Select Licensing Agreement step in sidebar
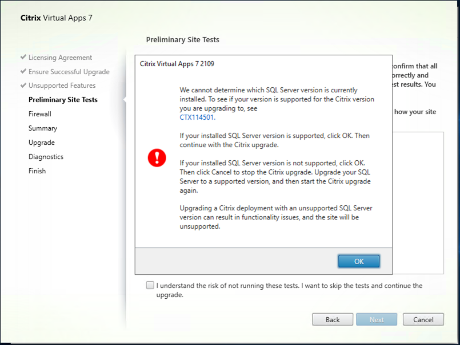This screenshot has height=345, width=460. click(x=60, y=58)
